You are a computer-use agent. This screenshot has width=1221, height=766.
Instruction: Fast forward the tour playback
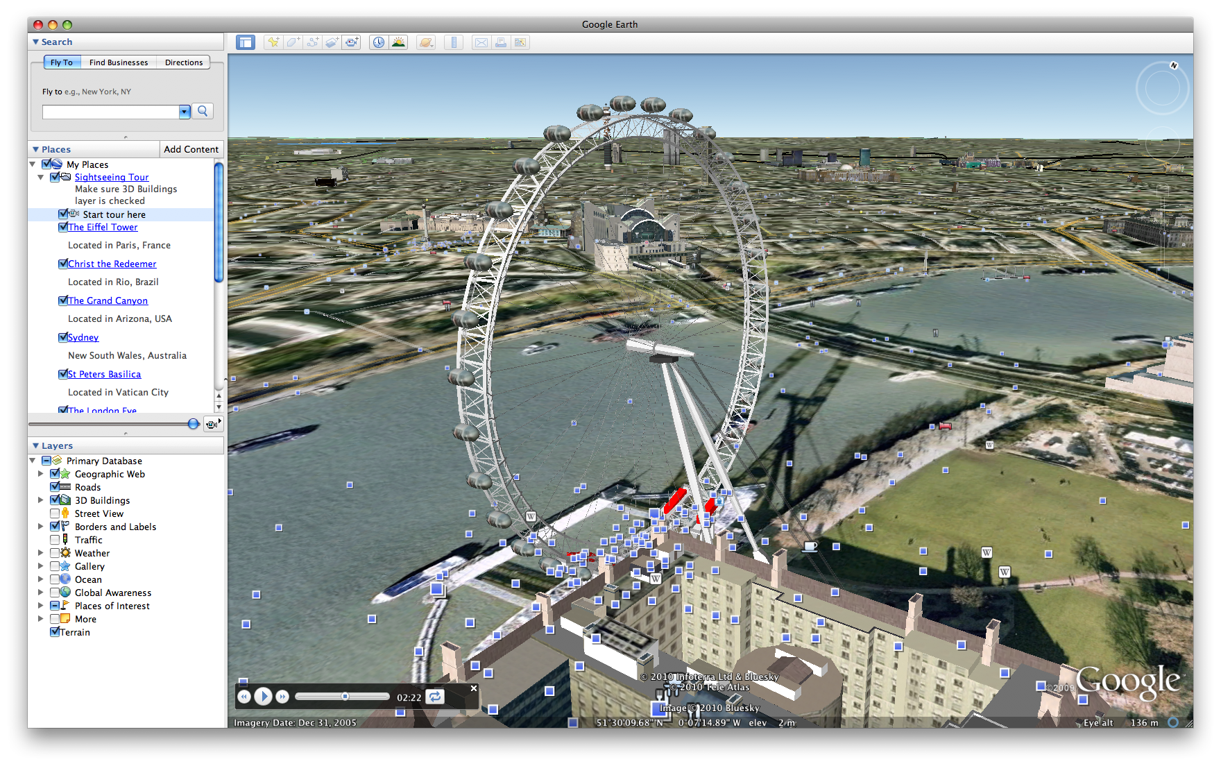pos(282,697)
